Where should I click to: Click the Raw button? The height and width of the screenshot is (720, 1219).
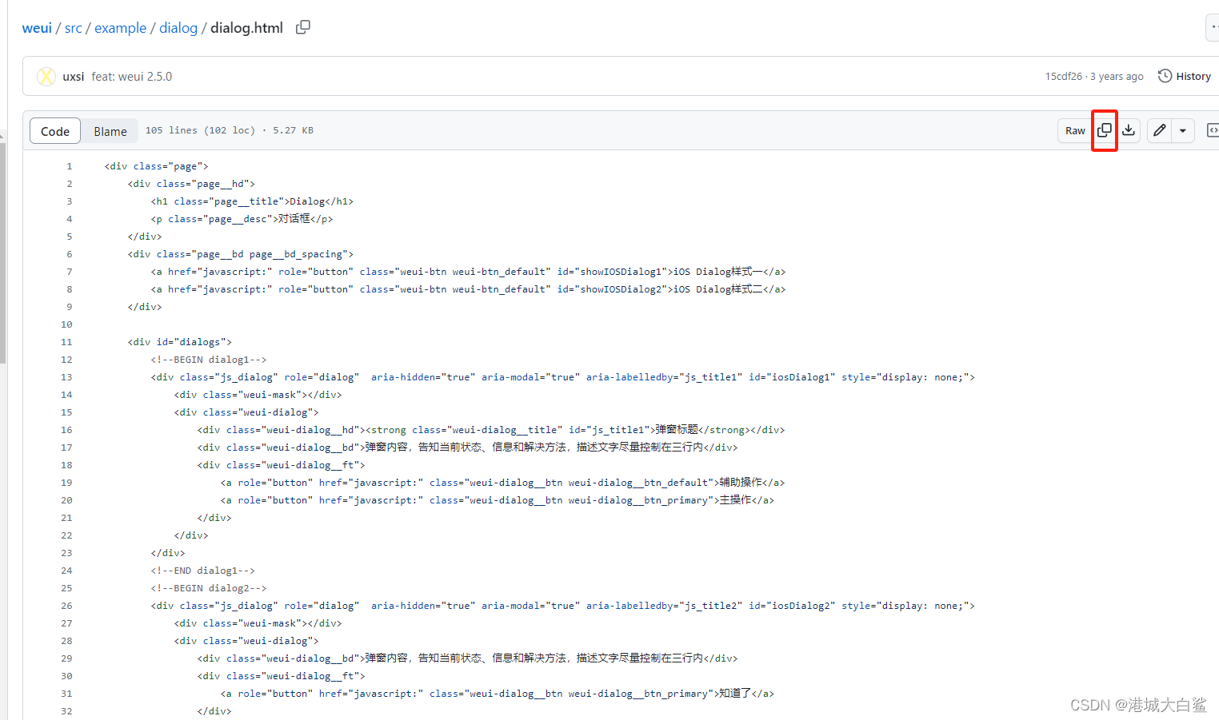point(1074,130)
